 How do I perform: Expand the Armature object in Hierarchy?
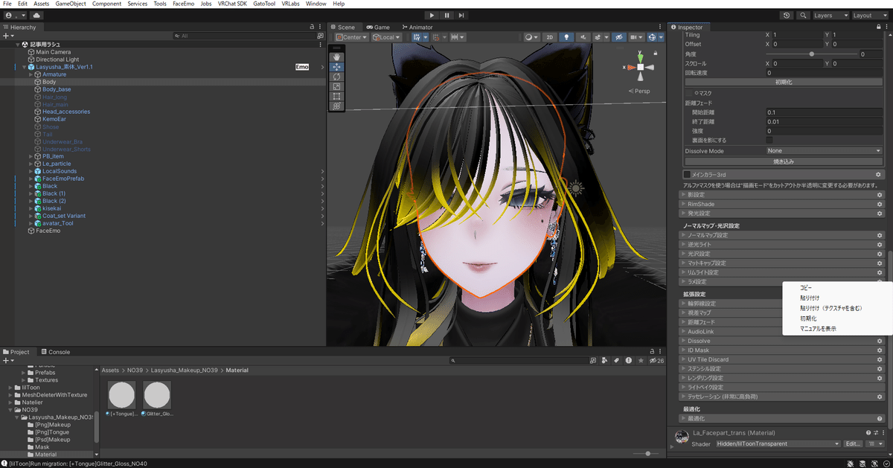31,74
